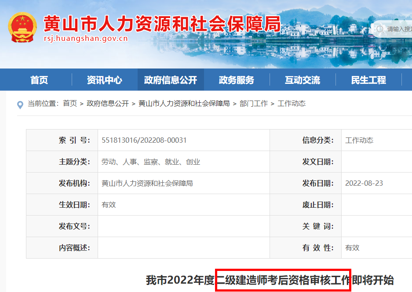Click 首页 in the breadcrumb trail
This screenshot has height=292, width=412.
[69, 104]
